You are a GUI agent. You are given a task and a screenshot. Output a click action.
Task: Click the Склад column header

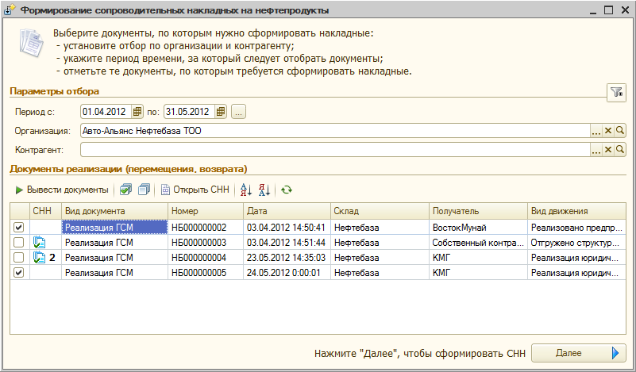(x=378, y=211)
